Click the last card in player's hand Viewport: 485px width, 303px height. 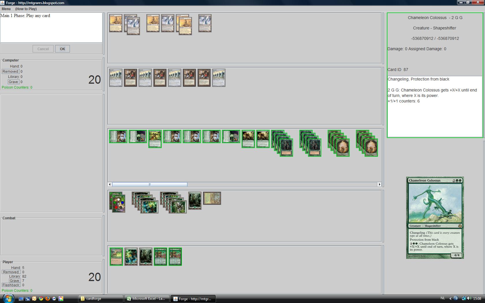pos(175,257)
